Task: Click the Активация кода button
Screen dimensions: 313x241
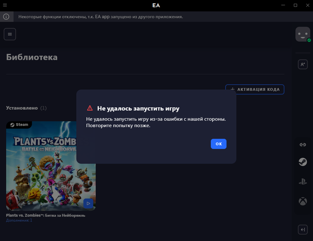Action: pyautogui.click(x=255, y=90)
